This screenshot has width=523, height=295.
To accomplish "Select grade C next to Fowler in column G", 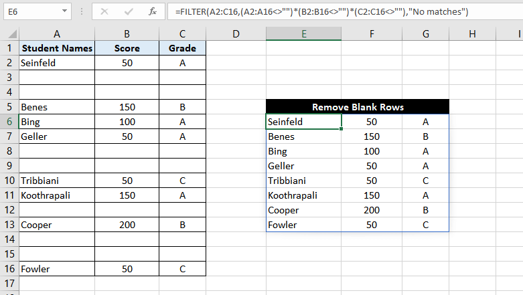I will (x=426, y=225).
